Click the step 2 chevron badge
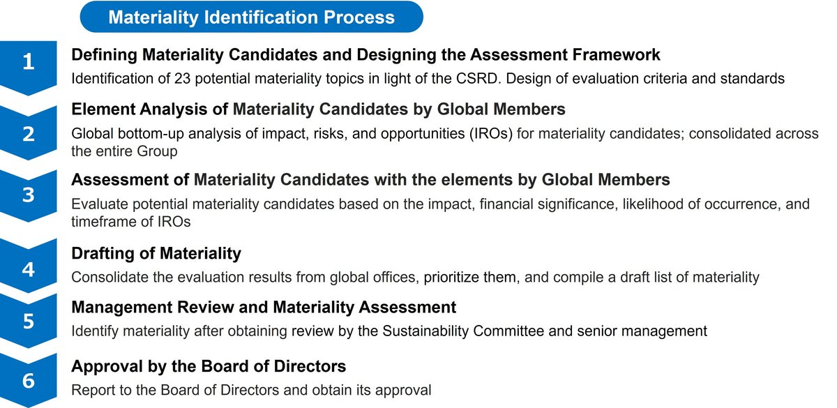This screenshot has width=837, height=408. (x=28, y=133)
